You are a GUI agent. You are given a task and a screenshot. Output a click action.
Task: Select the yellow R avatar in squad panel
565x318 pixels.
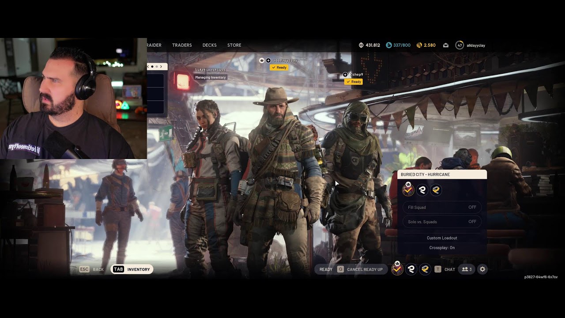pos(436,190)
